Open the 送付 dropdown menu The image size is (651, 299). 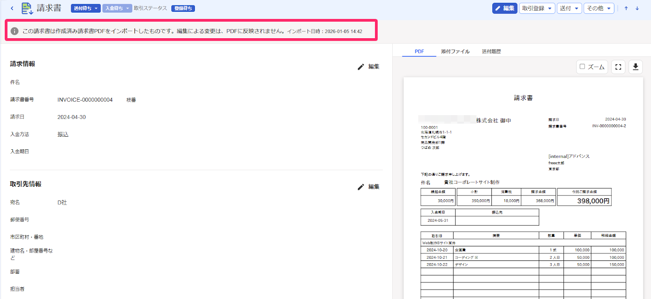[x=569, y=8]
